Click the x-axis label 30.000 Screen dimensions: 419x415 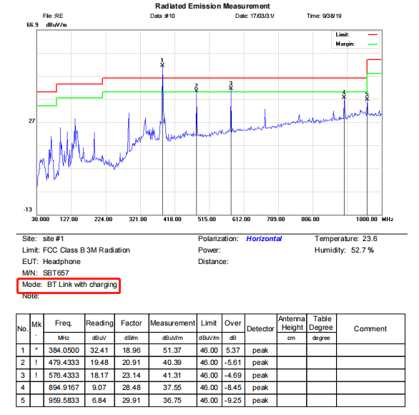click(40, 219)
